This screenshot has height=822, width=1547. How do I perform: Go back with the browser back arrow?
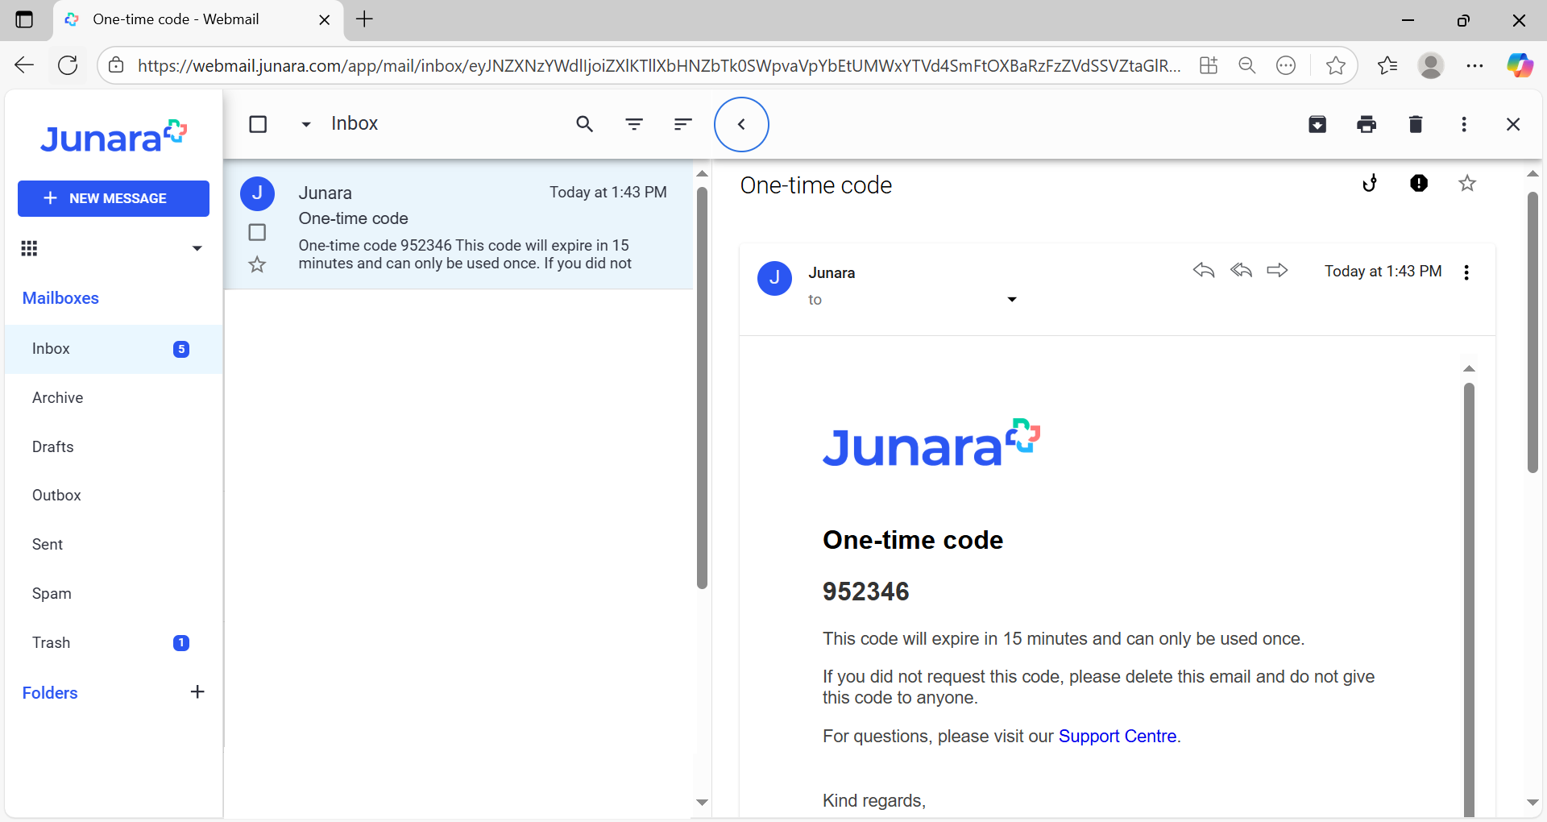pos(24,66)
